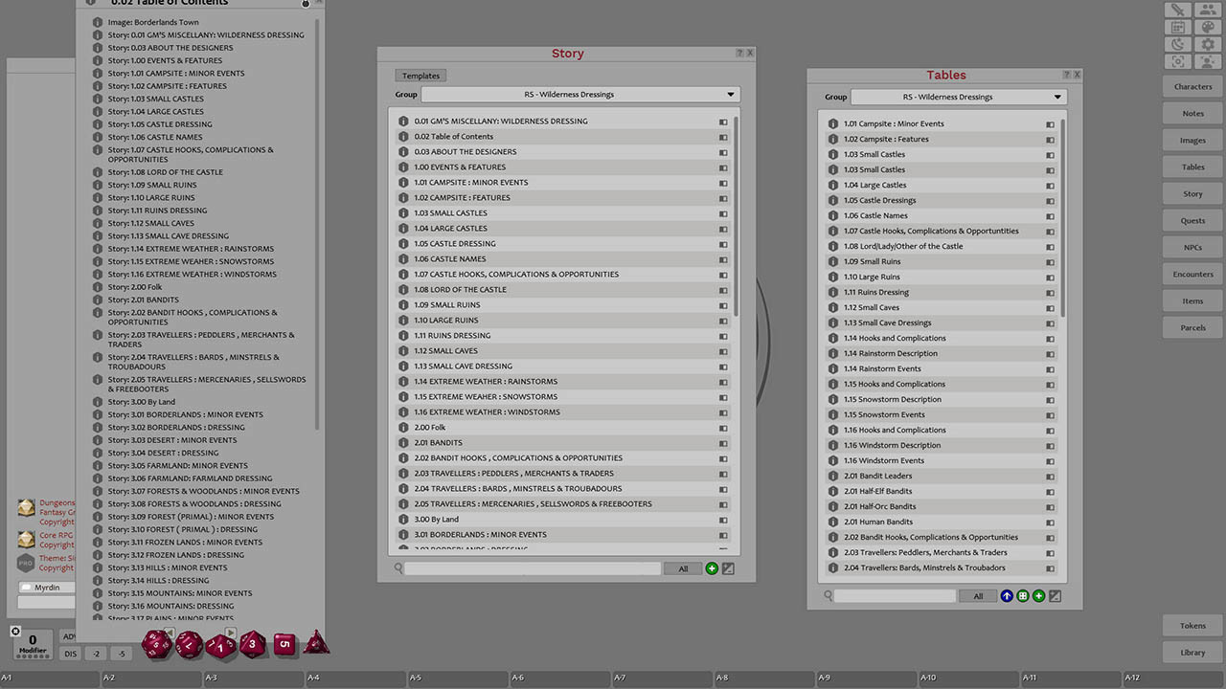Open the Library from the sidebar
This screenshot has width=1226, height=689.
pos(1192,652)
